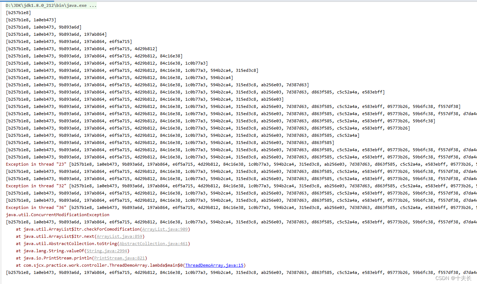Image resolution: width=477 pixels, height=284 pixels.
Task: Click the output line ending with f557df38]
Action: 233,106
